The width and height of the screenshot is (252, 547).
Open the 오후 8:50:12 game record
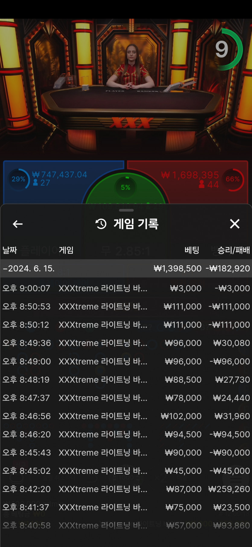pos(126,325)
